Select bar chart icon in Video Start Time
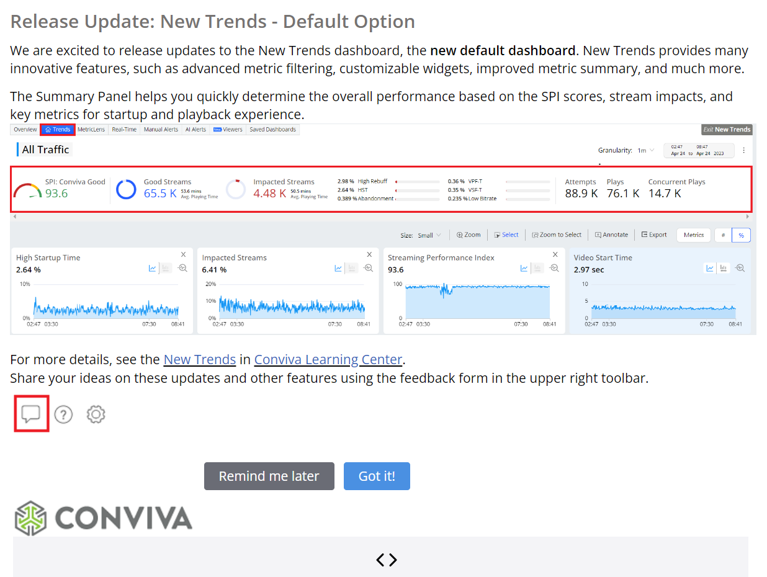 coord(724,268)
